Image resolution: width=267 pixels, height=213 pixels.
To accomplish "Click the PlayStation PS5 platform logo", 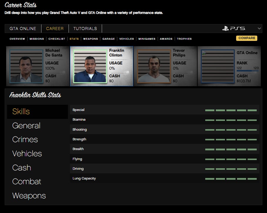I will click(x=234, y=29).
